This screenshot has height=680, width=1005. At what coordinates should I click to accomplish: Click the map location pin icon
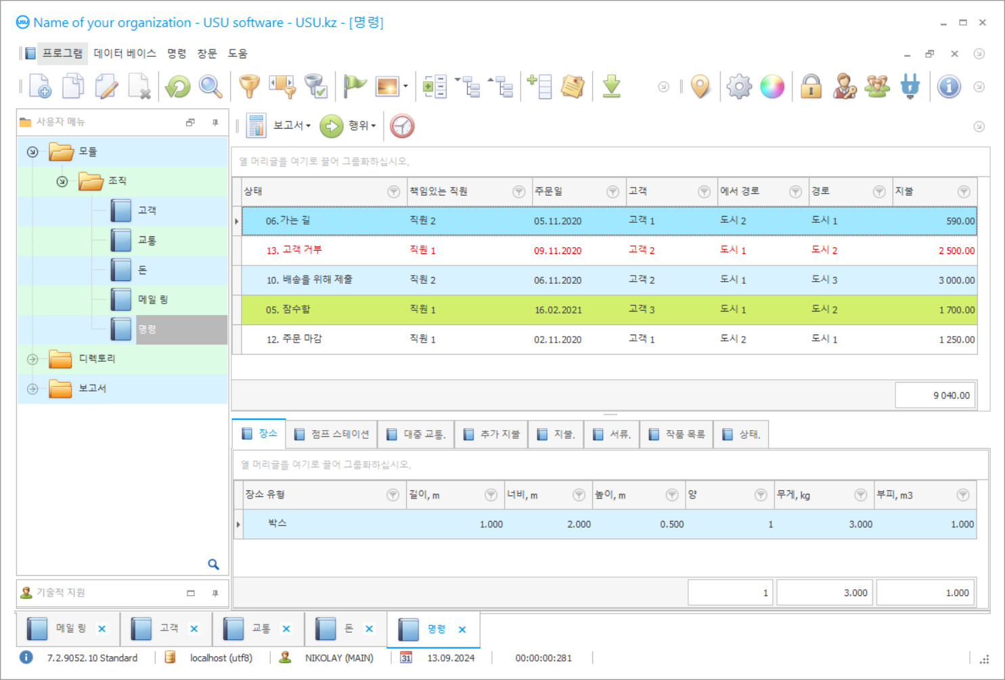pos(700,87)
